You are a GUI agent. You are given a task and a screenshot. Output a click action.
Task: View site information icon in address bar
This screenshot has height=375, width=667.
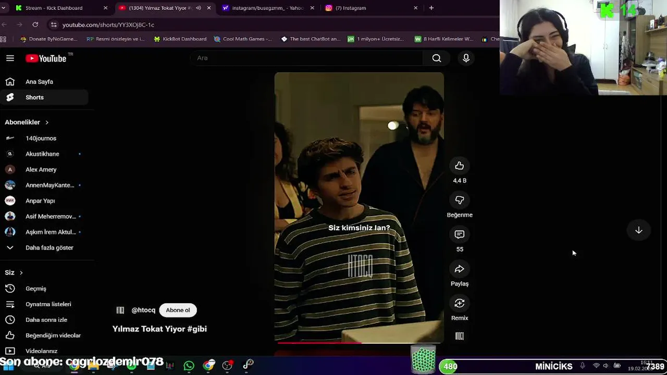54,24
